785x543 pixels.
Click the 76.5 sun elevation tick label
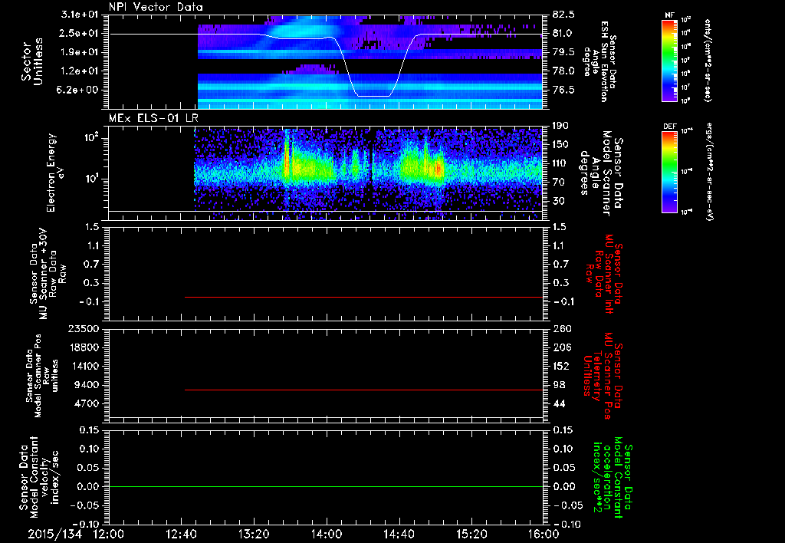[x=563, y=90]
